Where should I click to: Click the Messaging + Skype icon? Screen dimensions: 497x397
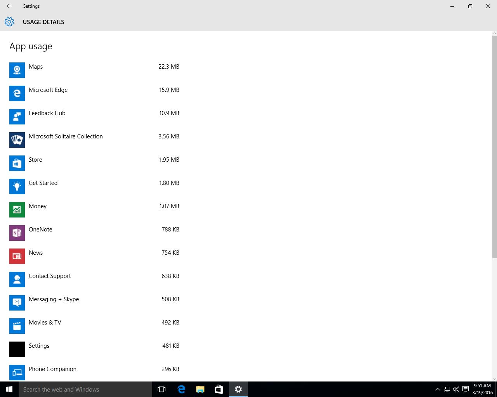tap(17, 302)
